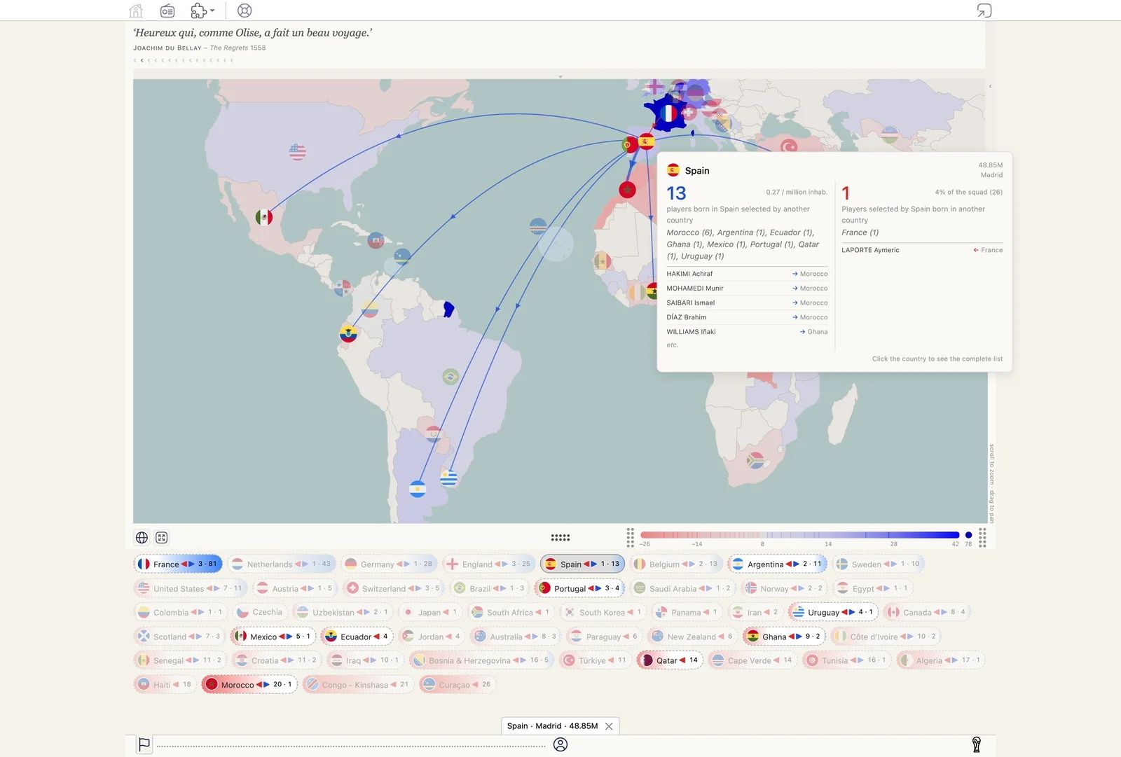The image size is (1121, 757).
Task: Click the grip dots left of color scale
Action: [x=631, y=538]
